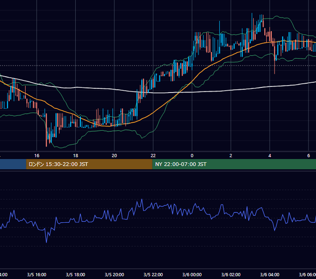Click the 6 hour axis label

point(309,156)
